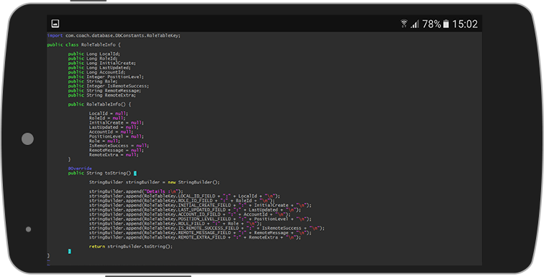
Task: Click the 'public String RemoteExtra;' declaration
Action: pos(102,95)
